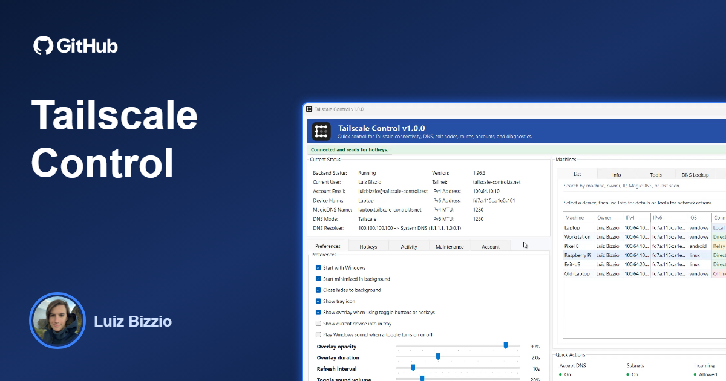Select the Preferences tab
Screen dimensions: 726x381
328,246
